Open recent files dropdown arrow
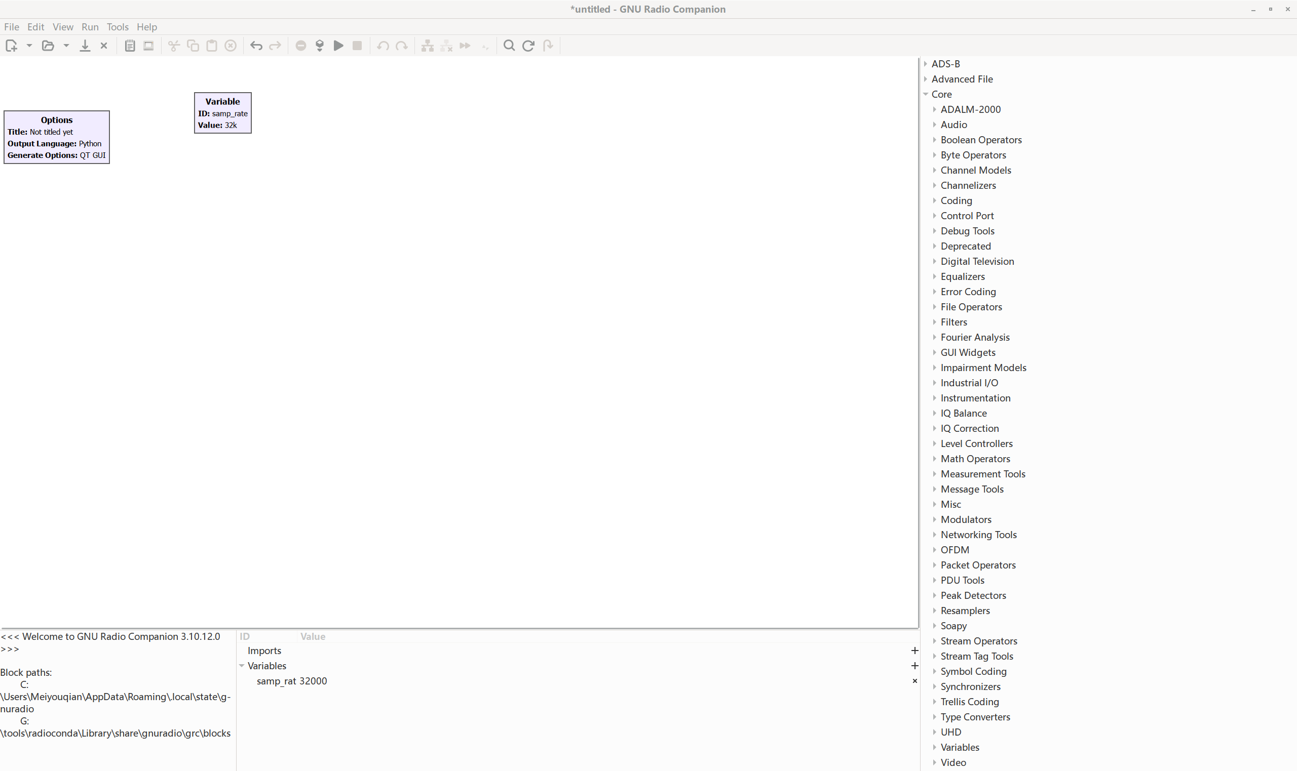This screenshot has width=1297, height=771. tap(66, 46)
